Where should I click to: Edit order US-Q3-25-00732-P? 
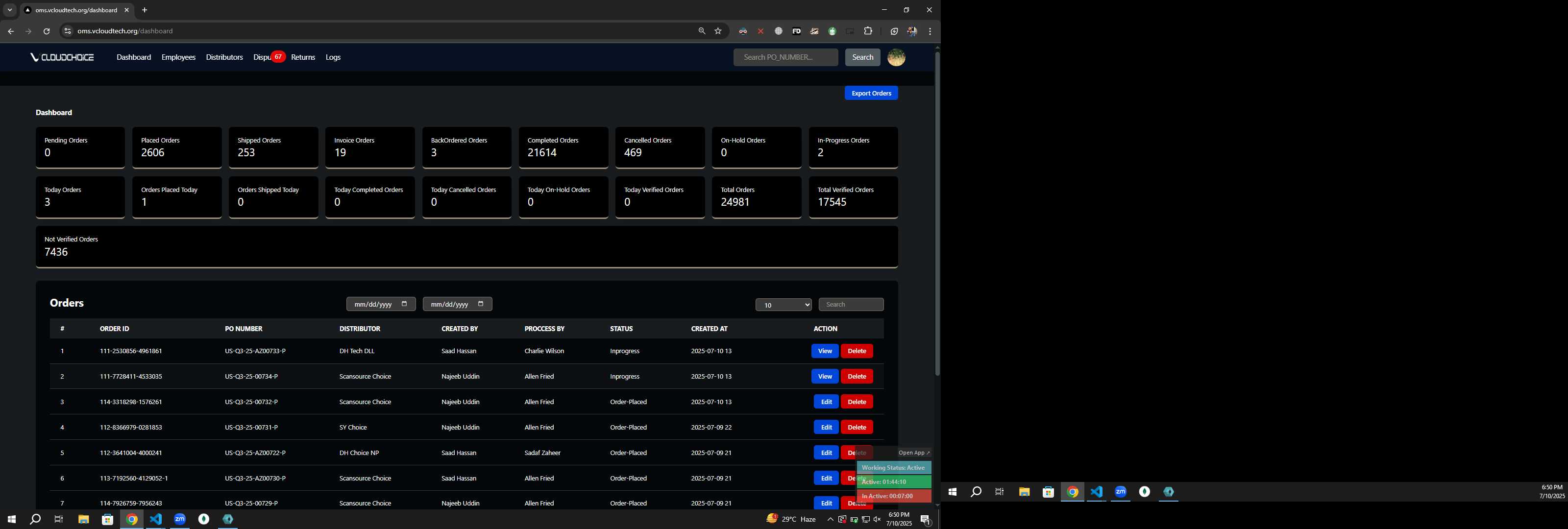[826, 402]
